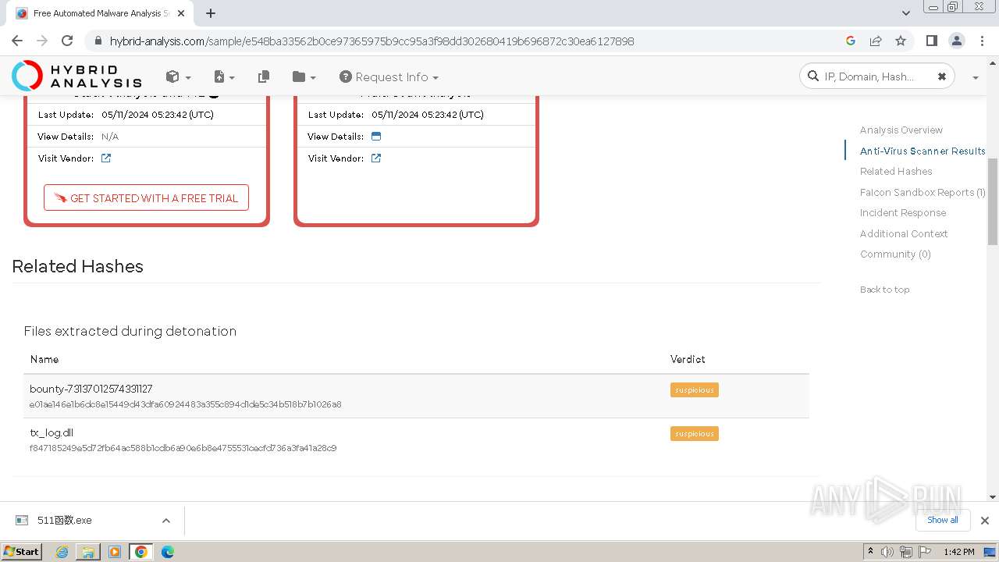Open File Explorer from taskbar
999x562 pixels.
[x=88, y=552]
